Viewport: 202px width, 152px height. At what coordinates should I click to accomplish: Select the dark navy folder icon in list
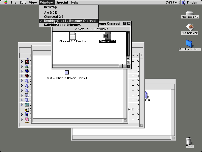(x=27, y=115)
